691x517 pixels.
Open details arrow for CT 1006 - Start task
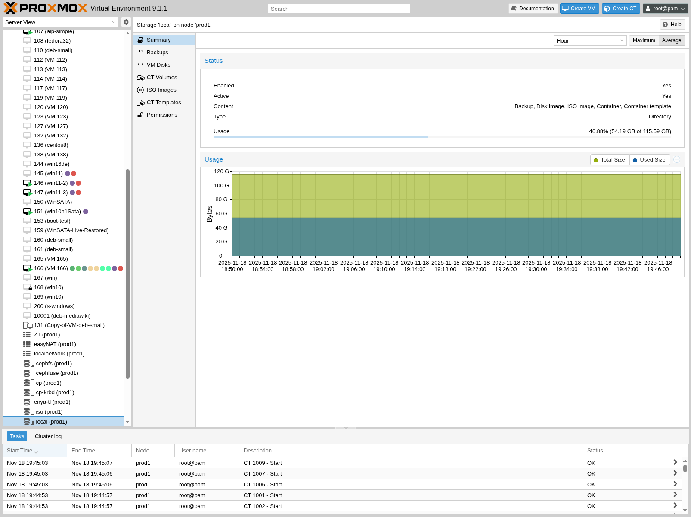pyautogui.click(x=675, y=484)
